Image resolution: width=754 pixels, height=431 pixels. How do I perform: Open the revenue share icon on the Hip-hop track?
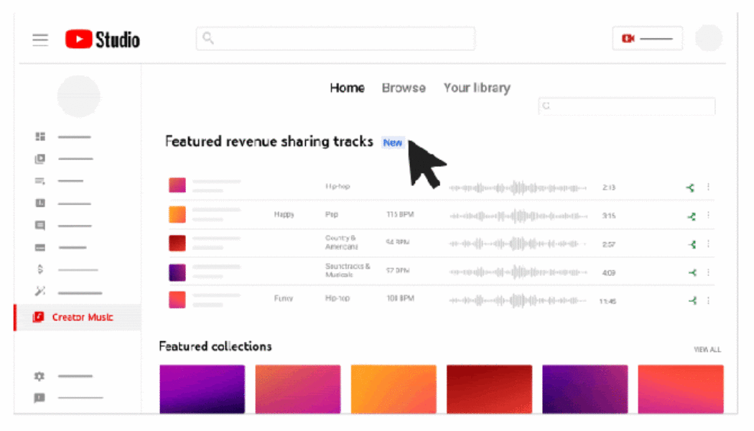(691, 187)
